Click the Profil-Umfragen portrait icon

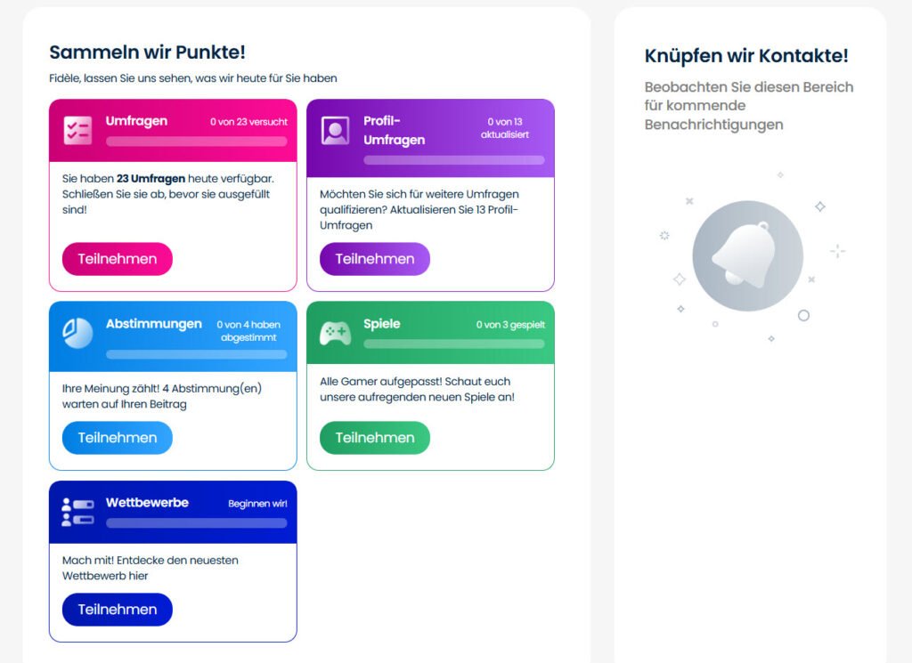point(335,131)
